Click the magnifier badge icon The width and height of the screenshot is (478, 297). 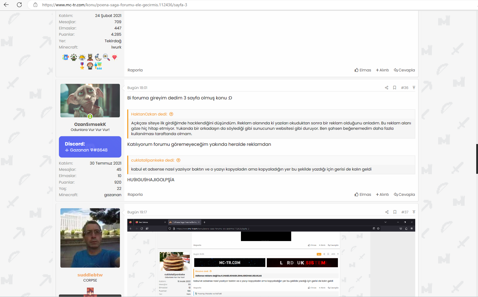point(106,57)
